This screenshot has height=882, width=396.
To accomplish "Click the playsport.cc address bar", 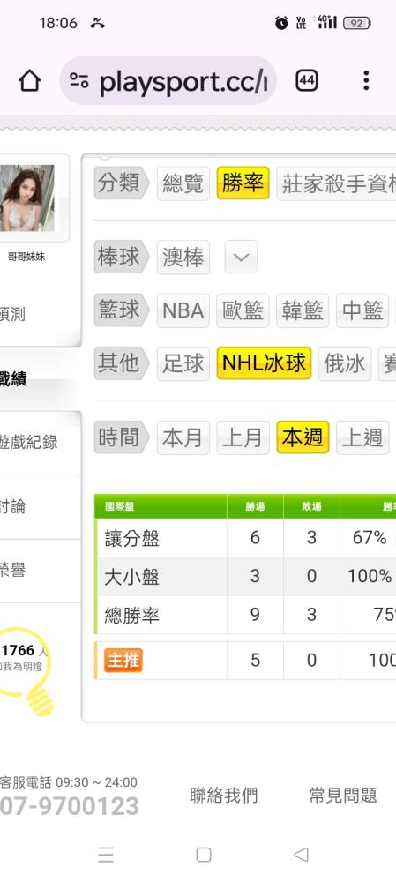I will click(x=168, y=80).
